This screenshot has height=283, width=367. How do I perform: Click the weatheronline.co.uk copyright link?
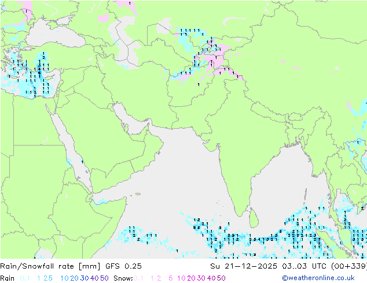(x=318, y=278)
